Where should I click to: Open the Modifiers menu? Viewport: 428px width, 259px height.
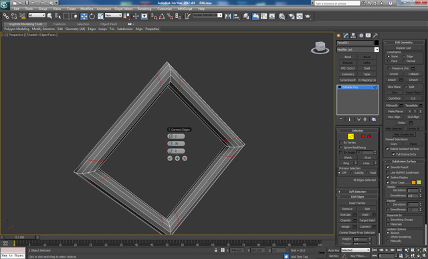pos(86,9)
